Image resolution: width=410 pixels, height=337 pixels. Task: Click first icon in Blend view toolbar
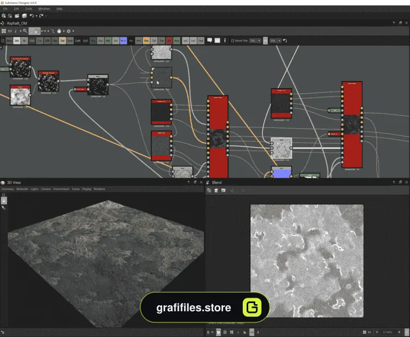[209, 190]
